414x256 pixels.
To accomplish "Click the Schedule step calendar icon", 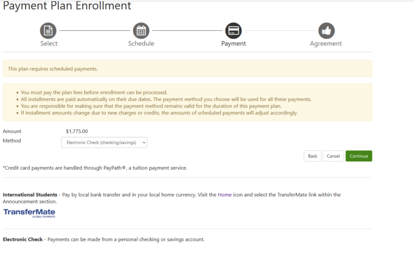I will tap(141, 30).
